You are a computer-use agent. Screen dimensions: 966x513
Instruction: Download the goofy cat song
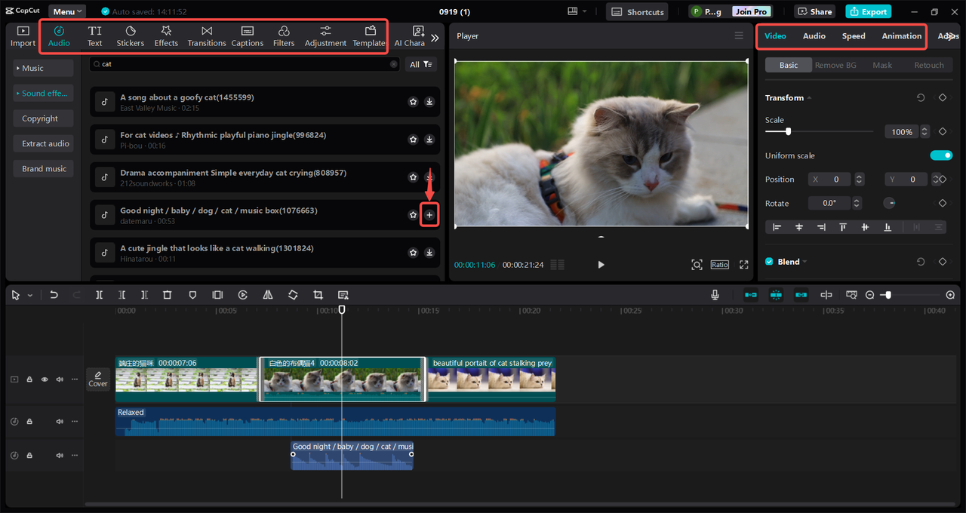point(429,102)
